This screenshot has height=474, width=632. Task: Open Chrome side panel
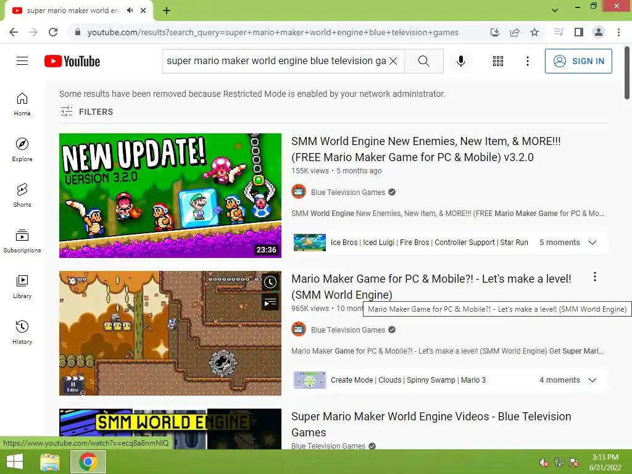579,32
